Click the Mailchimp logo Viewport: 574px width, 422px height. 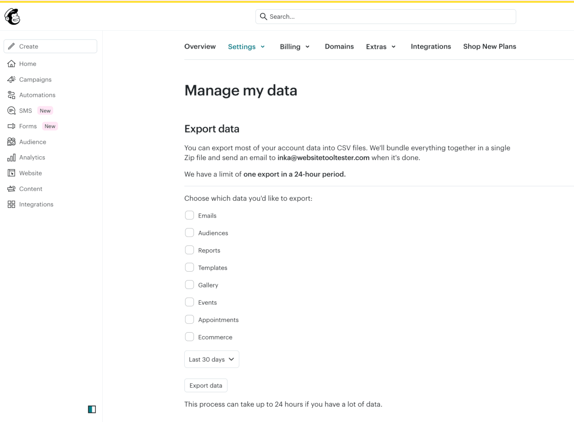(x=12, y=17)
